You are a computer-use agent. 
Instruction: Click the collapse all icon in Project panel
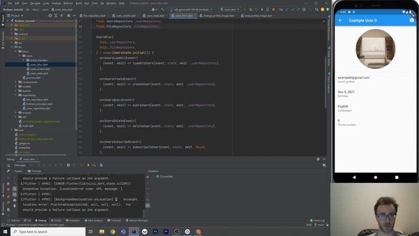tap(62, 16)
